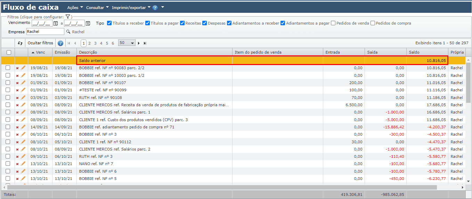The width and height of the screenshot is (472, 199).
Task: Open the Imprimir/exportar menu
Action: coord(131,8)
